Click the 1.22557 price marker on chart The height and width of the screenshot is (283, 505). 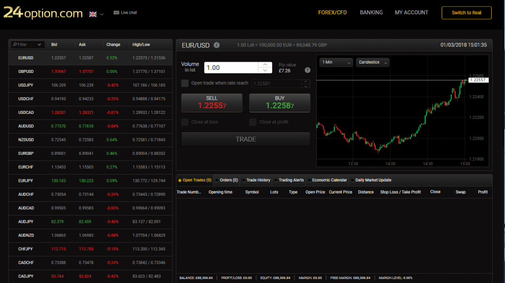[478, 80]
